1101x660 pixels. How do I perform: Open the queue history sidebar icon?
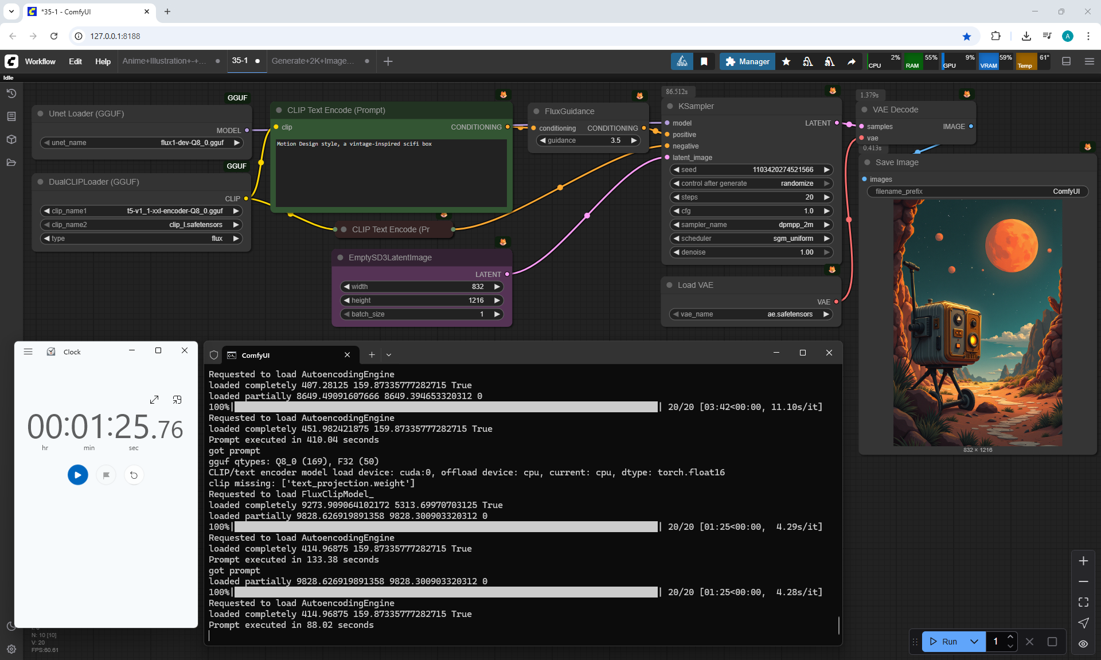(x=11, y=93)
